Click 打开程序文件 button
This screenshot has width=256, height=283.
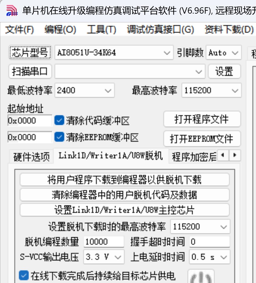(202, 119)
